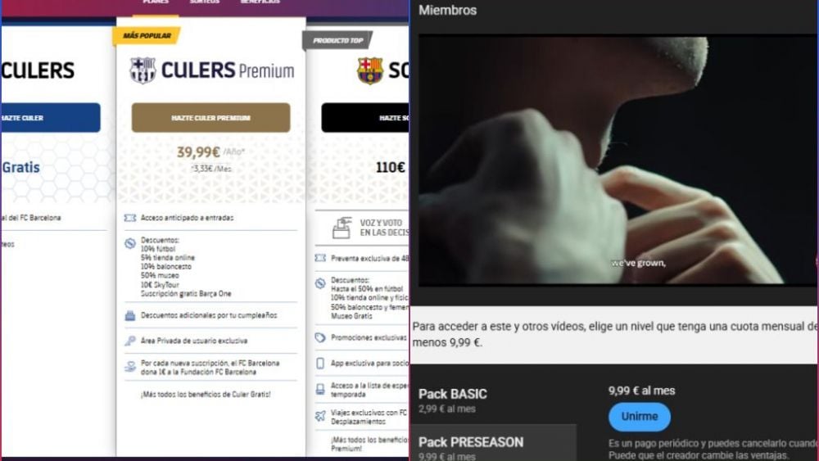Click the discount icon next to Descuentos list
Screen dimensions: 819x461
click(x=130, y=243)
